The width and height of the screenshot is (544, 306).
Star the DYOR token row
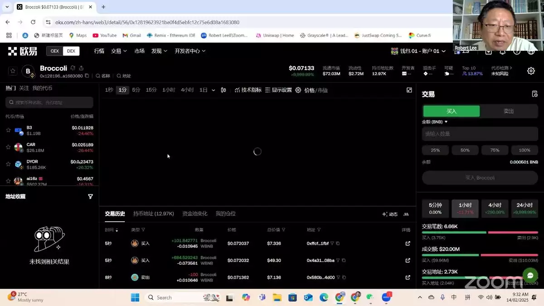click(8, 164)
